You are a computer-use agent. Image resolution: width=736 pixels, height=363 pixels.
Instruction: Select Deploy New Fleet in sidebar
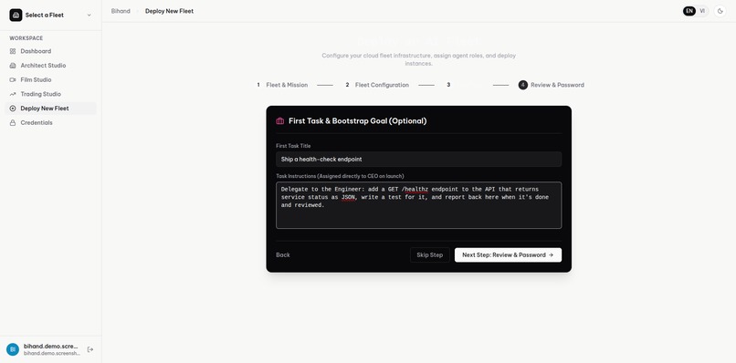coord(51,109)
